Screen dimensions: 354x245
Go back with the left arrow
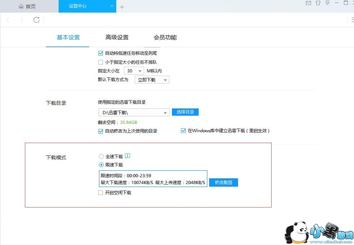pos(8,20)
